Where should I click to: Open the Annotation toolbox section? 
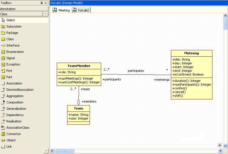coord(24,9)
